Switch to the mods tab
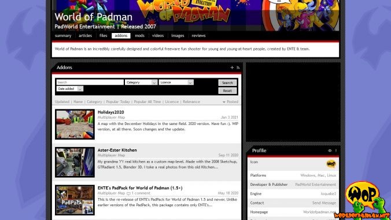The height and width of the screenshot is (220, 391). [x=139, y=36]
